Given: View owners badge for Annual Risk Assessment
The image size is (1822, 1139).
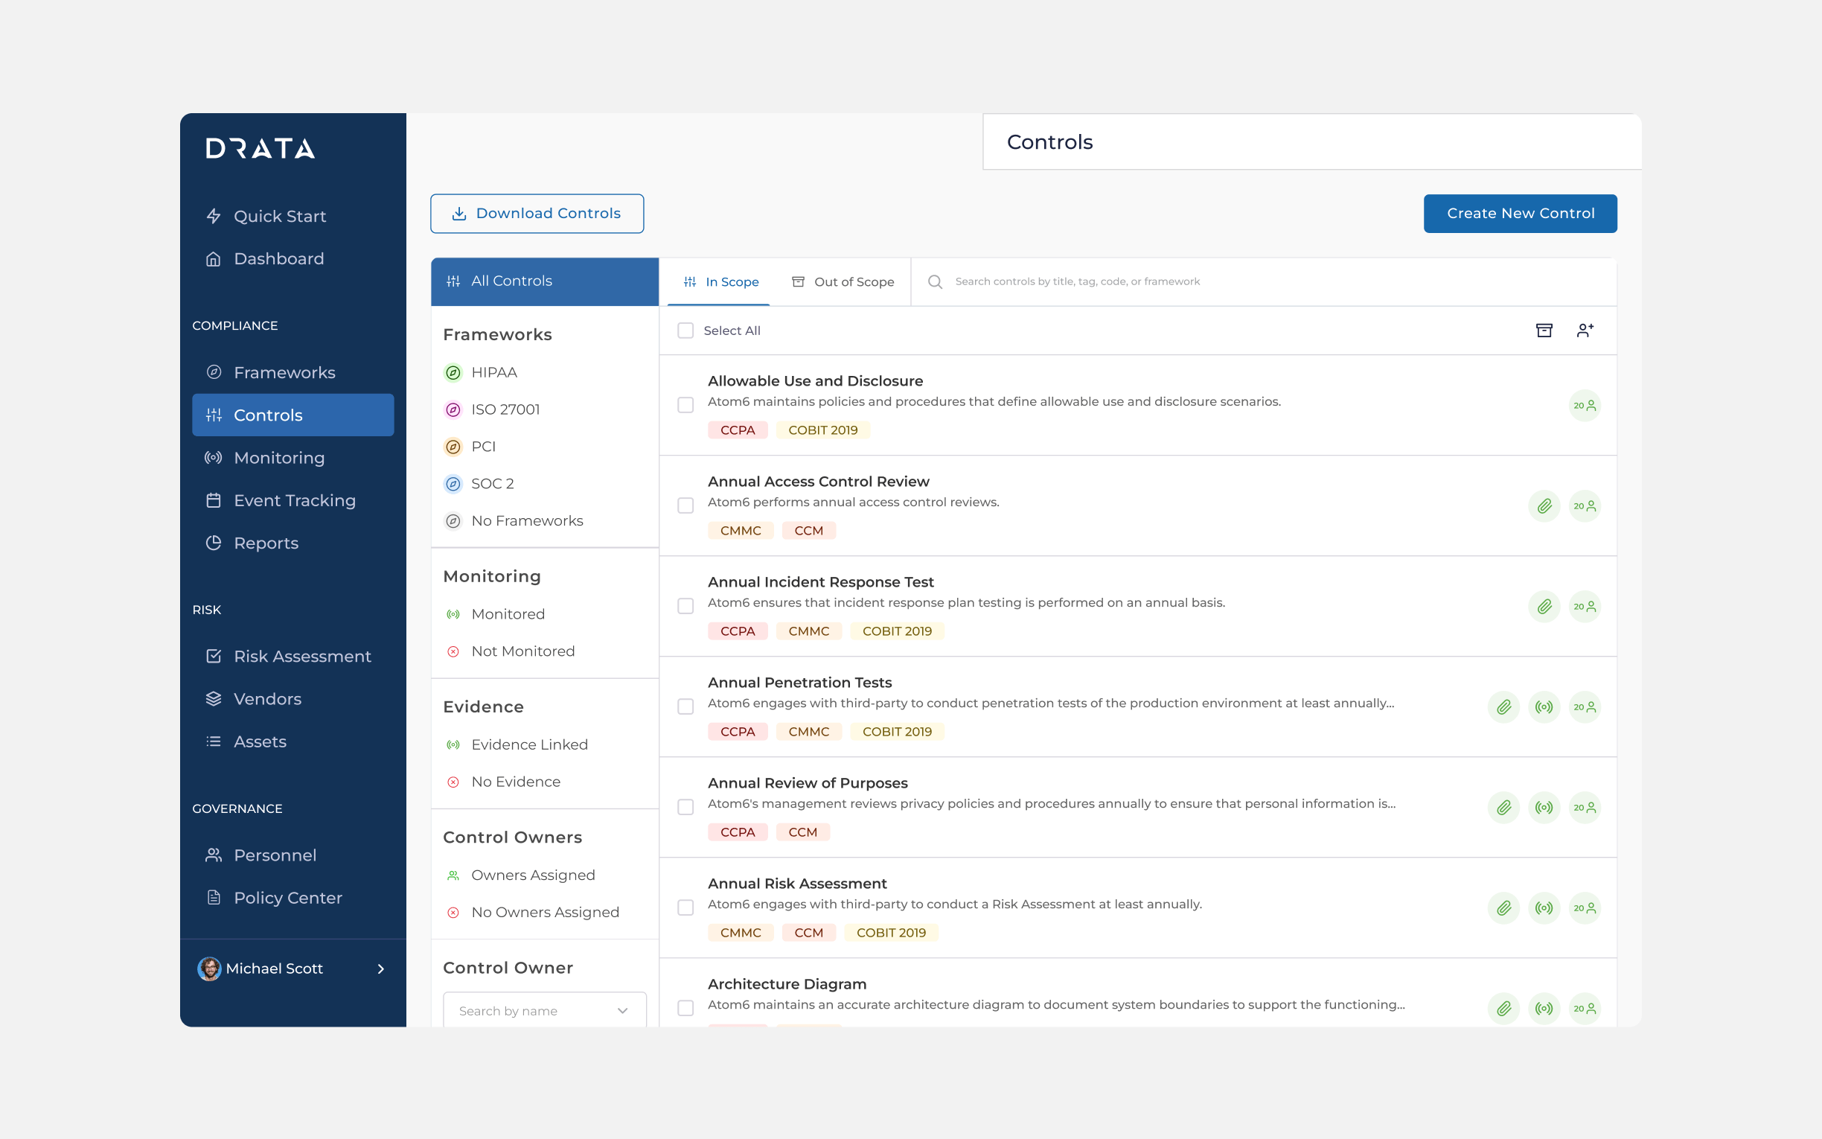Looking at the screenshot, I should coord(1585,908).
